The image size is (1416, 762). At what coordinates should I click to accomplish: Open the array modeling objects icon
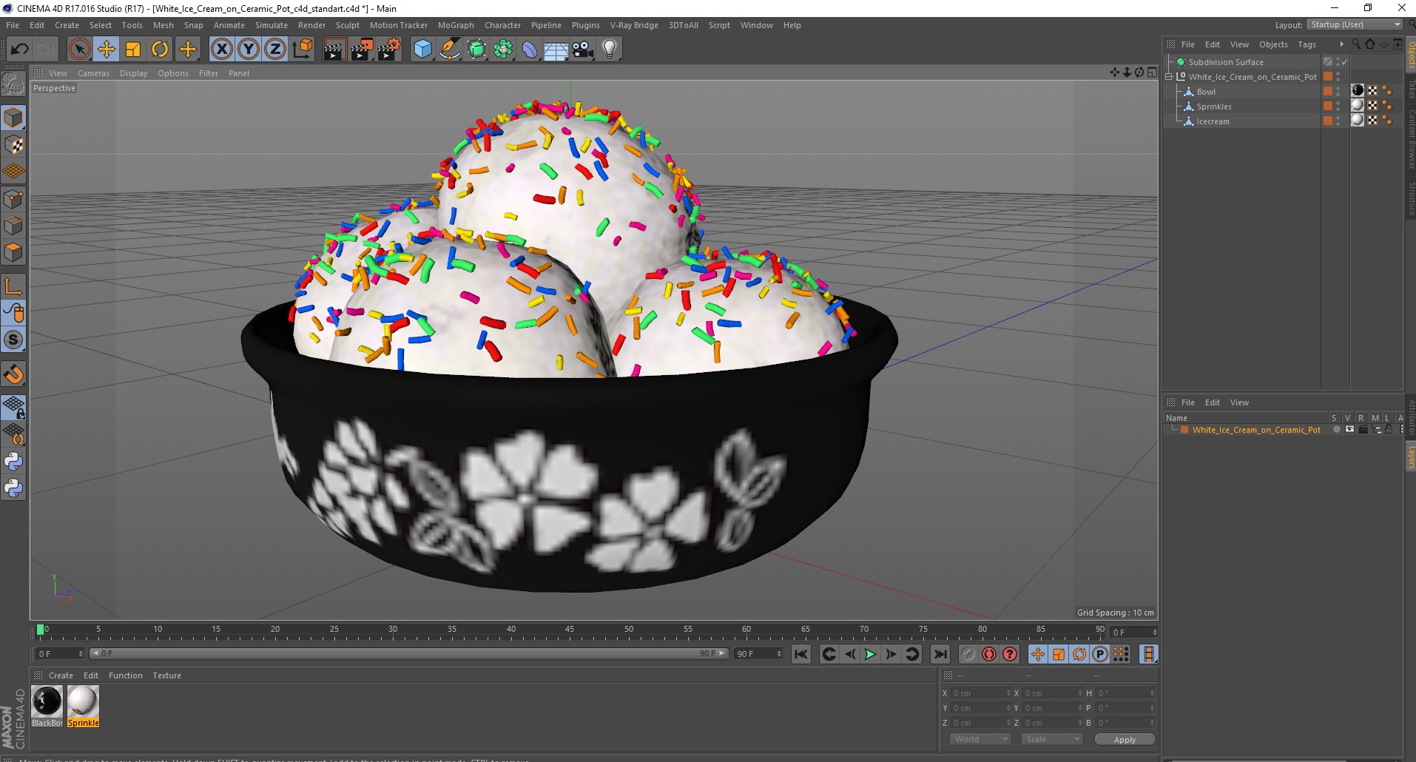point(503,50)
